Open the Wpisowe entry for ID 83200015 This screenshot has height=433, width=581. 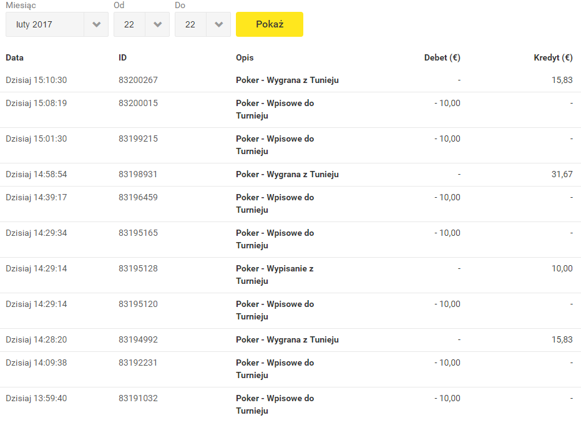pos(275,109)
